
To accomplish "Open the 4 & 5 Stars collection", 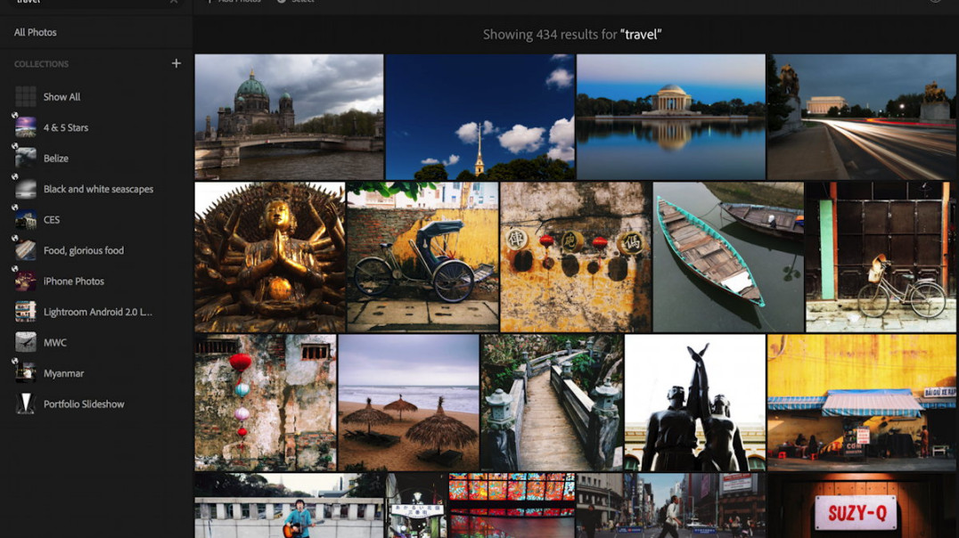I will click(65, 127).
